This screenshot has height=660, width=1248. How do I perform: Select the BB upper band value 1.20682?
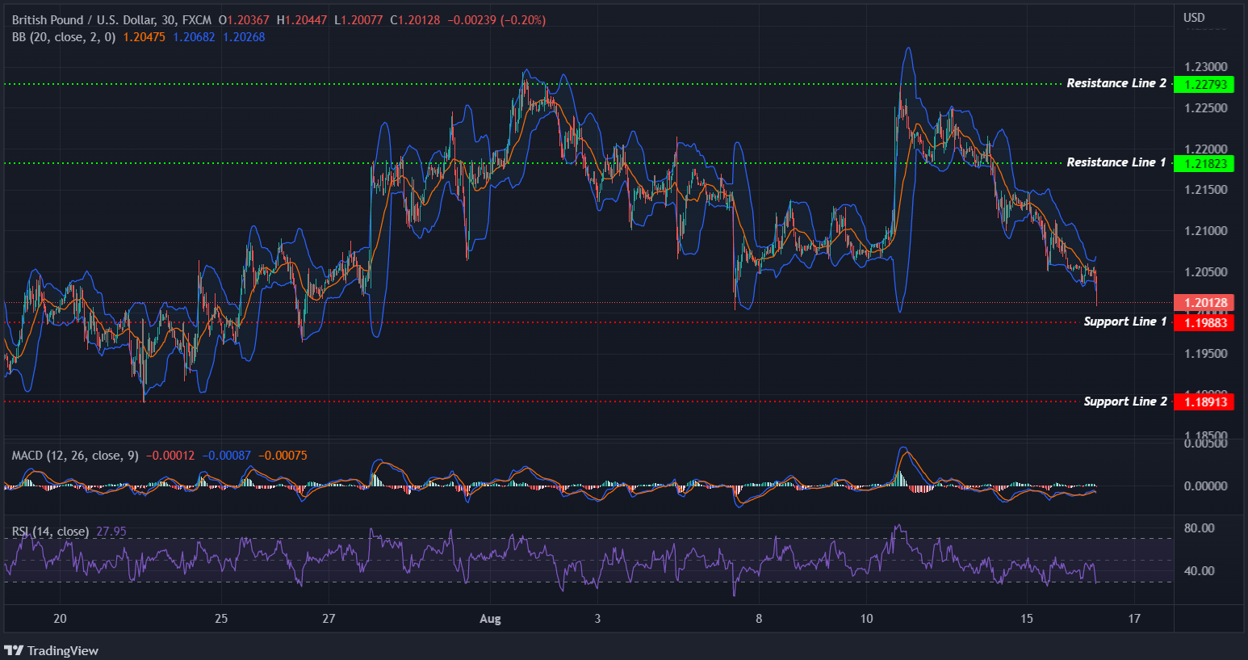[194, 36]
